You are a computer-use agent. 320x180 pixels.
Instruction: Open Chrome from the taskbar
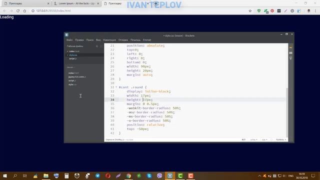click(128, 175)
